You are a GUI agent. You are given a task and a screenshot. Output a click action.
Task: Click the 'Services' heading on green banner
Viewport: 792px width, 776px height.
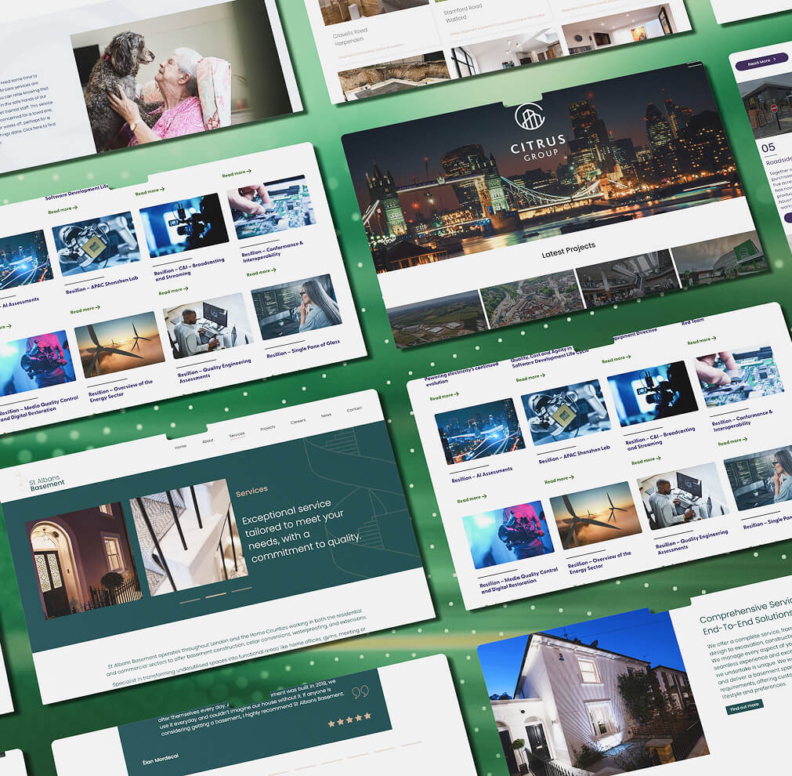(x=251, y=491)
